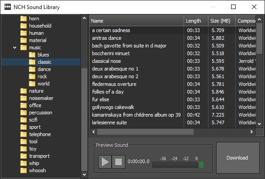Select 'bach gavotte from suite in d major'

(x=172, y=46)
